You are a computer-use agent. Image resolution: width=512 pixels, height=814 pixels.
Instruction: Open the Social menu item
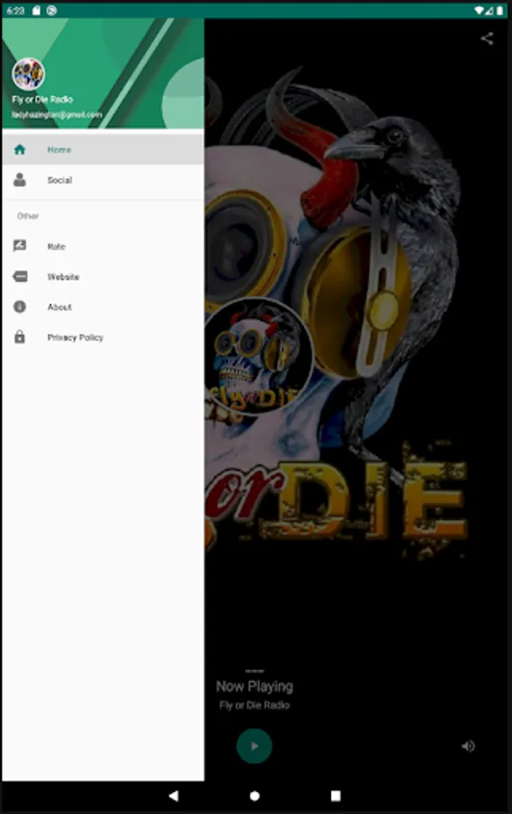103,180
